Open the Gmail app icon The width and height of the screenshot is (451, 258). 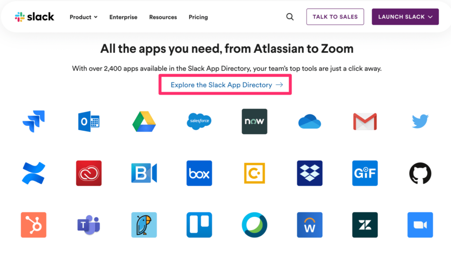tap(365, 122)
